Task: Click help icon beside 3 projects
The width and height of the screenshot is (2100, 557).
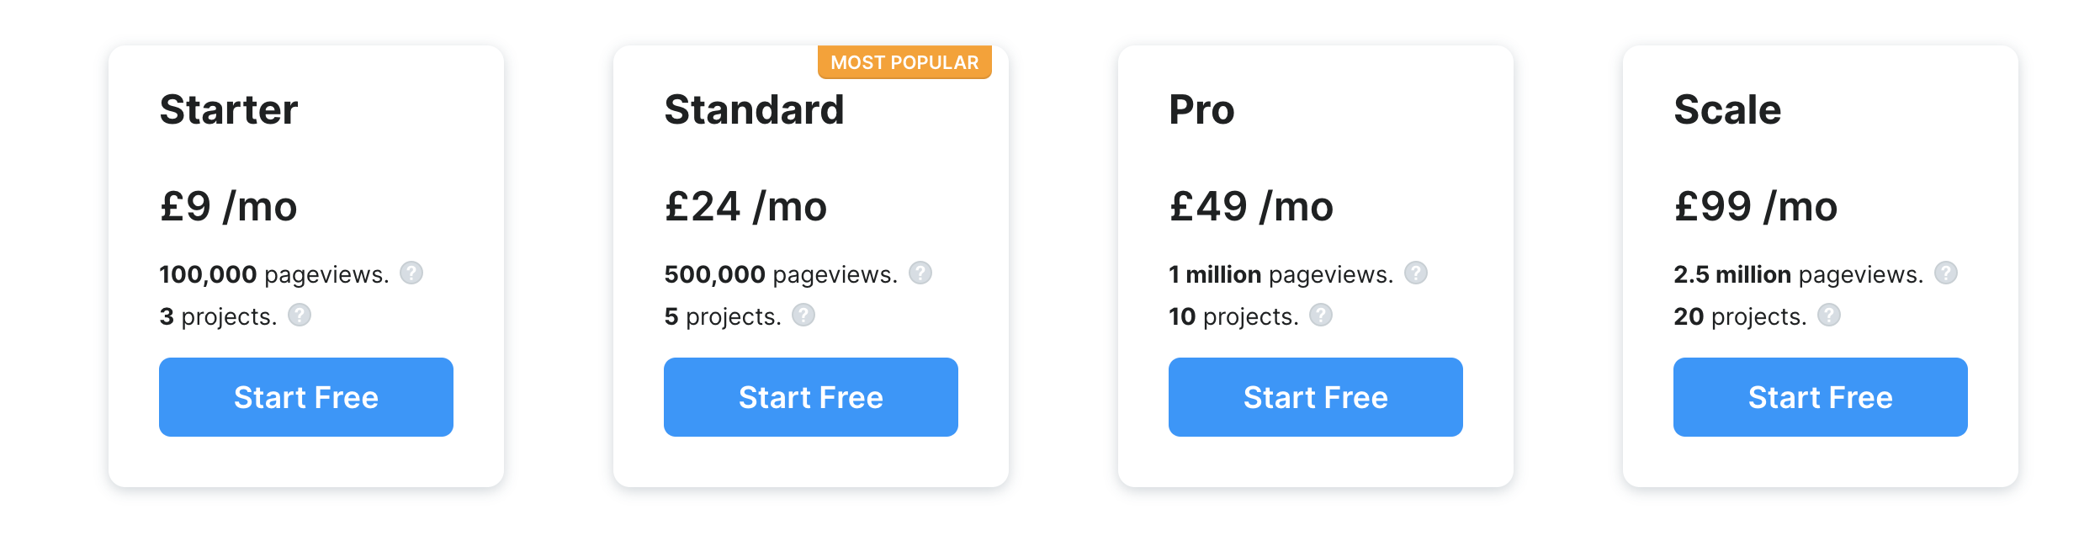Action: 300,316
